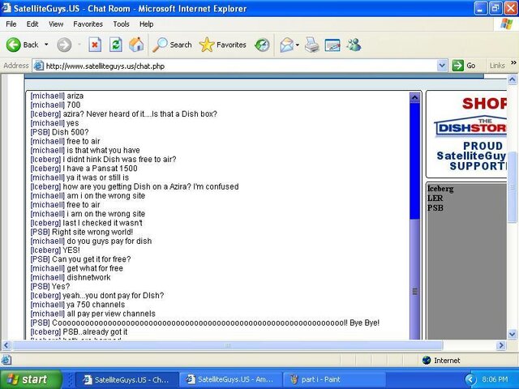This screenshot has height=389, width=519.
Task: Open the History clock icon
Action: tap(262, 45)
